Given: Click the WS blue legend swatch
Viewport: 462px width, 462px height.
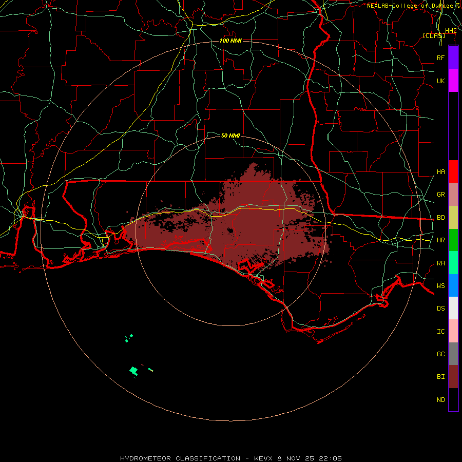Looking at the screenshot, I should click(453, 285).
